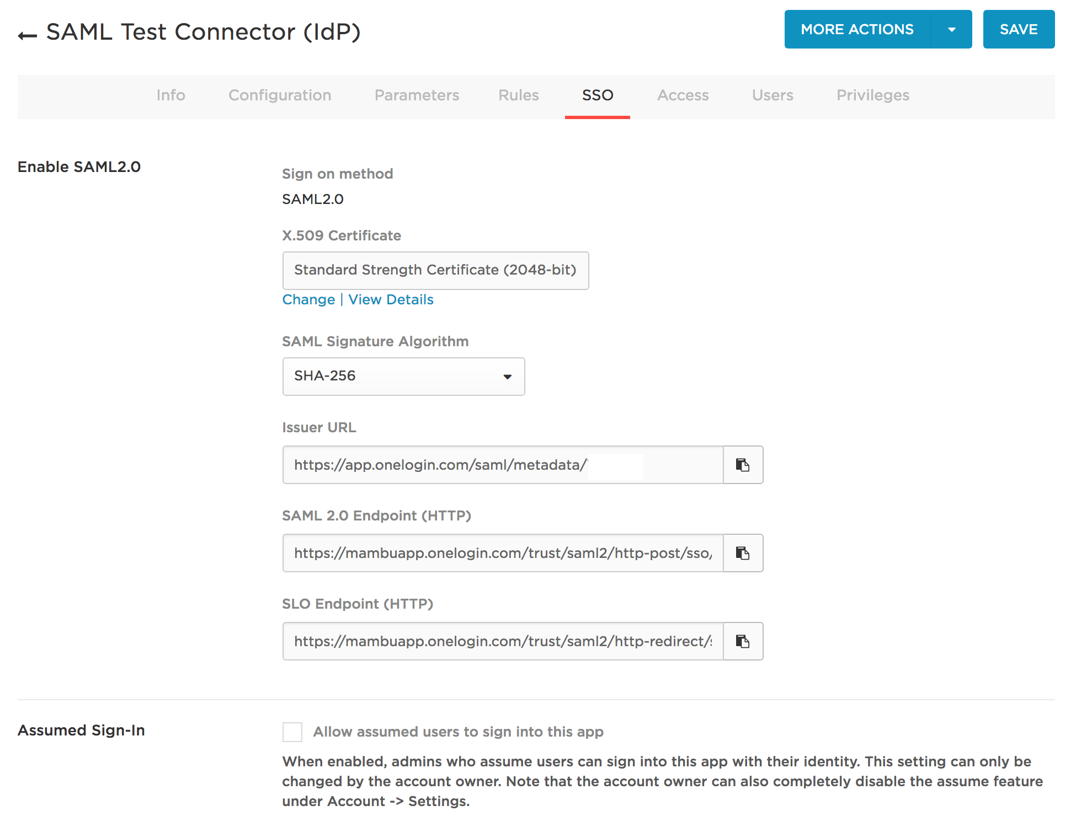
Task: Copy the SAML 2.0 Endpoint URL
Action: 743,553
